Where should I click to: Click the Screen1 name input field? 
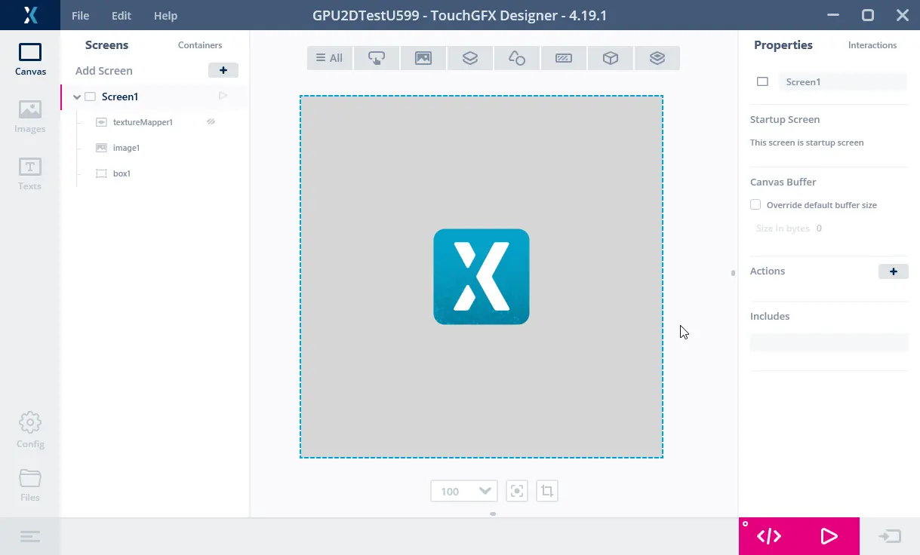click(x=842, y=81)
